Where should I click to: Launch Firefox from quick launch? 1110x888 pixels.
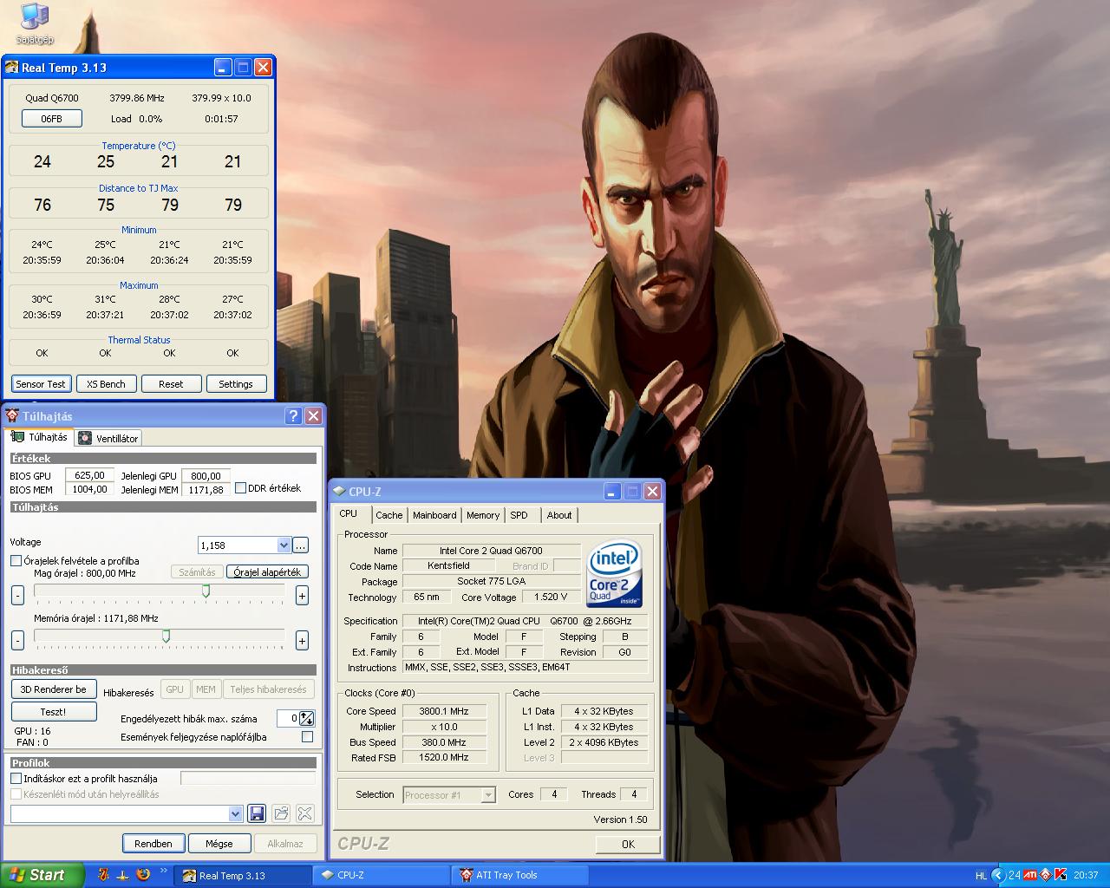(144, 875)
